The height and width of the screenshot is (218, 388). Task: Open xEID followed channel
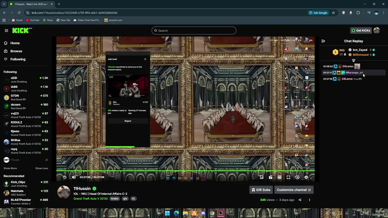26,80
